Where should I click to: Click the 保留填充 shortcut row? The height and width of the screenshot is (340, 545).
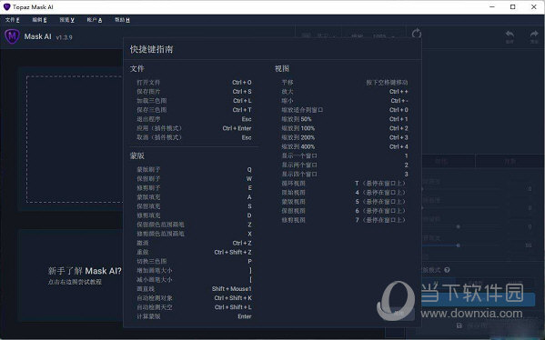tap(194, 206)
